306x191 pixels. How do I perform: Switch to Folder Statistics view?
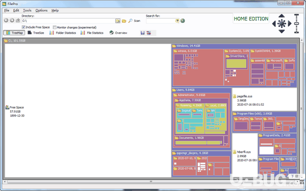click(63, 33)
